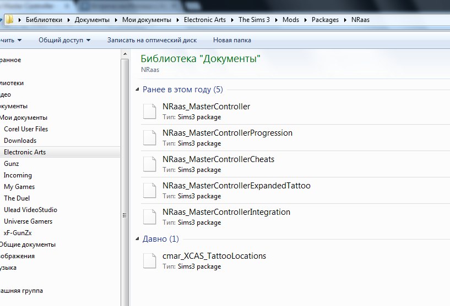Go to The Sims 3 breadcrumb
Image resolution: width=450 pixels, height=306 pixels.
[254, 20]
